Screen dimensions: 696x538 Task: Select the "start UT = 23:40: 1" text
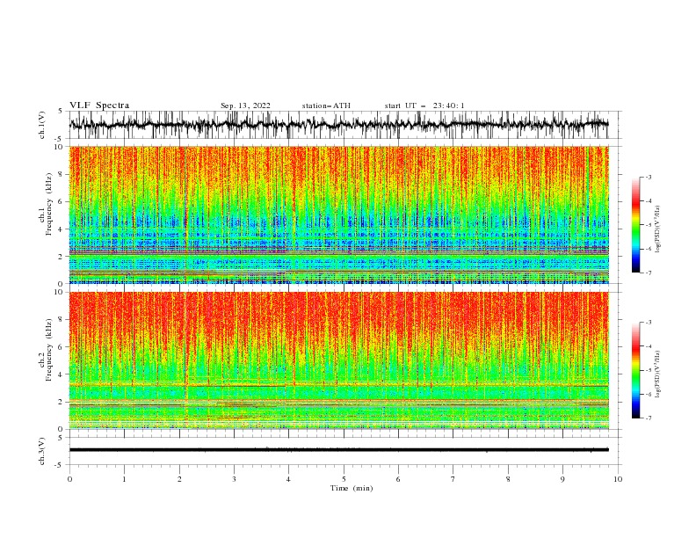424,105
